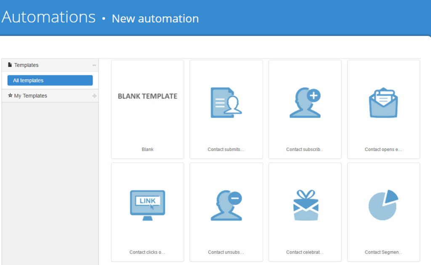
Task: Click the Templates section header
Action: (x=27, y=65)
